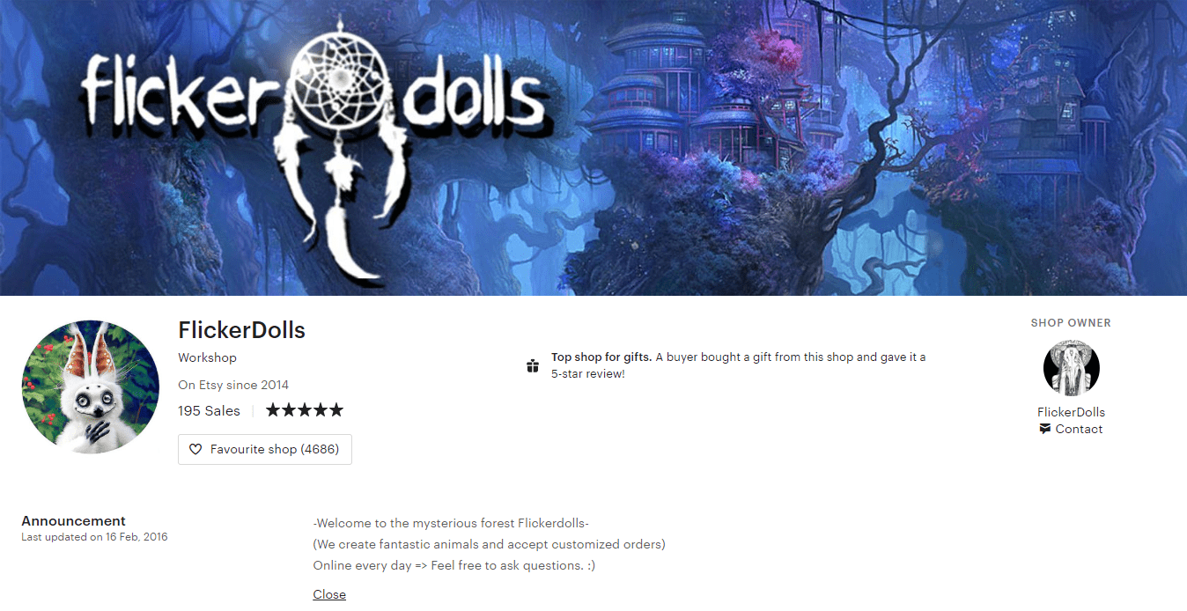Collapse announcement using the Close link
This screenshot has width=1187, height=611.
click(329, 594)
